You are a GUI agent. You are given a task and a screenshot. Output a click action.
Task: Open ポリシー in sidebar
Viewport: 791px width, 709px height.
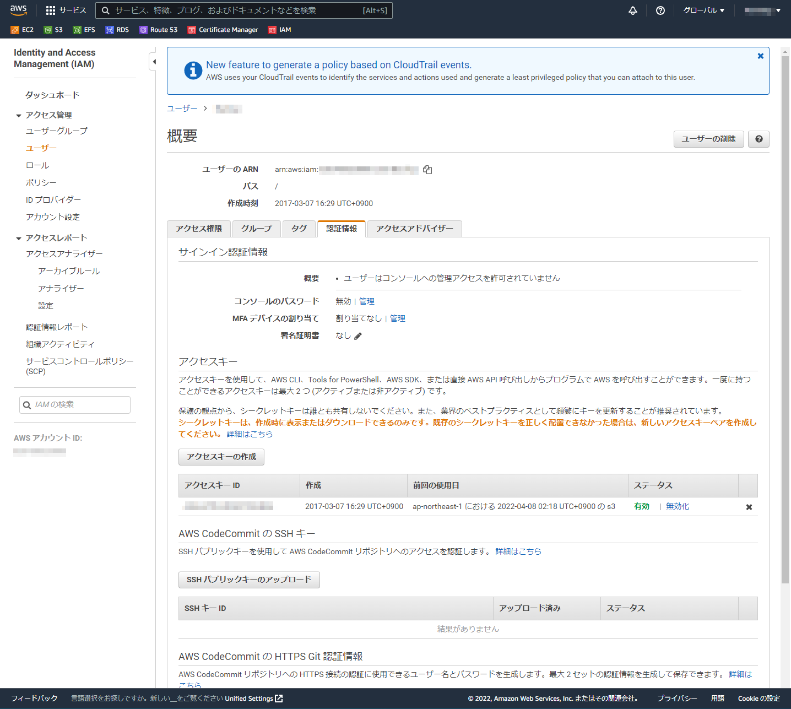(41, 182)
